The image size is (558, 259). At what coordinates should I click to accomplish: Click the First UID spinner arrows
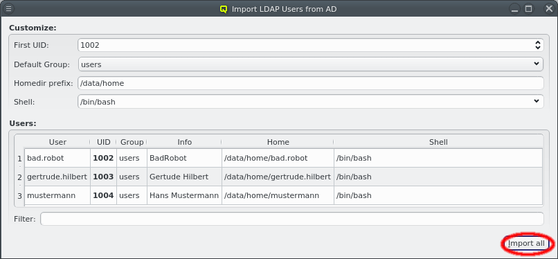538,45
